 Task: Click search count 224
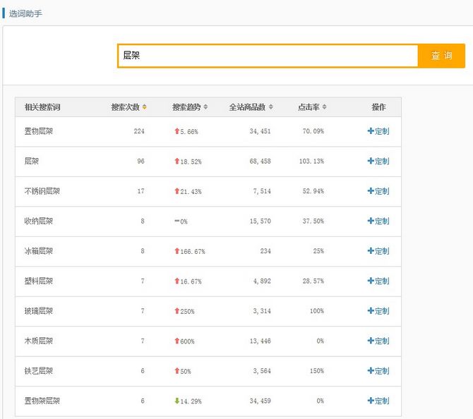pos(139,131)
